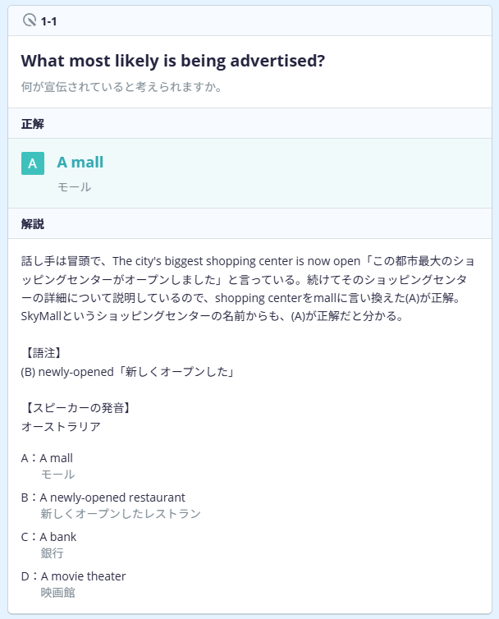Click the "(B) newly-opened" vocabulary note
The image size is (499, 619).
point(129,372)
